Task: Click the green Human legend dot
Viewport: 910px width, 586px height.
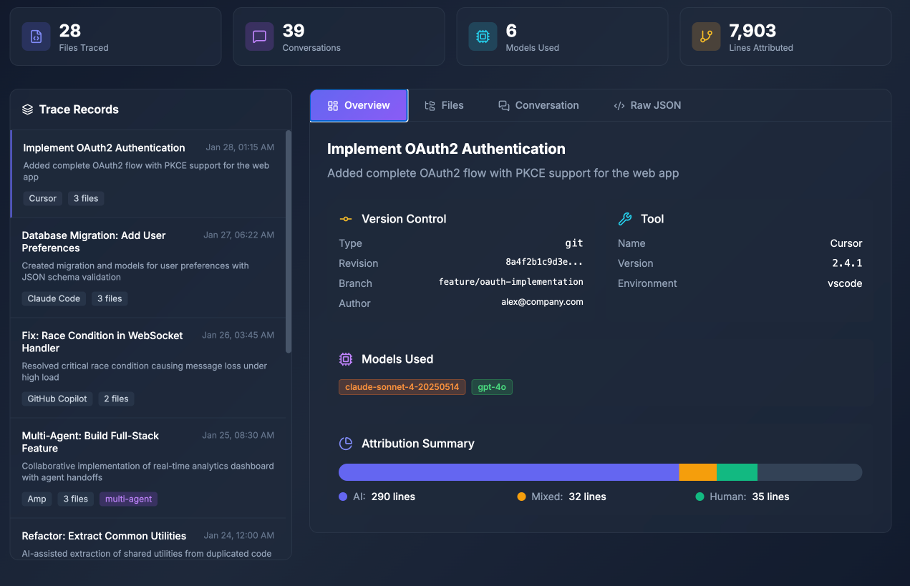Action: (700, 497)
